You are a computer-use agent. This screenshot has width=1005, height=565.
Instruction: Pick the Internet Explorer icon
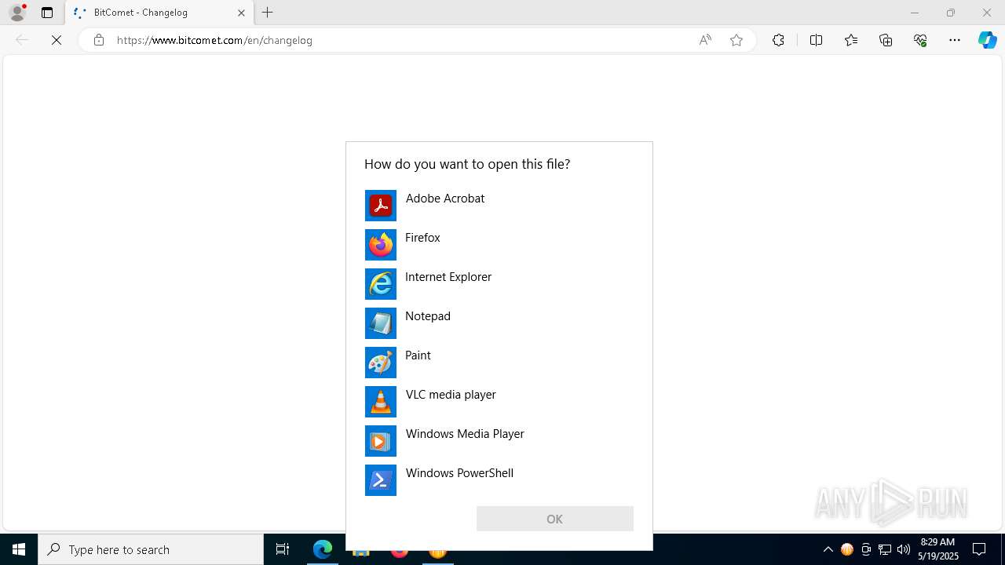click(381, 284)
